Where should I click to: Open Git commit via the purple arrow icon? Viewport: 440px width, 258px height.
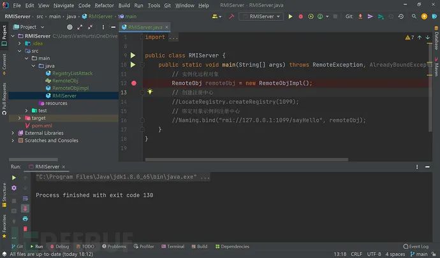[370, 17]
